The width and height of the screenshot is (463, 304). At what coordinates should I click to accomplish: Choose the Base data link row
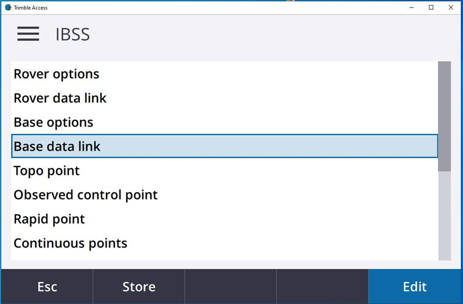click(57, 146)
